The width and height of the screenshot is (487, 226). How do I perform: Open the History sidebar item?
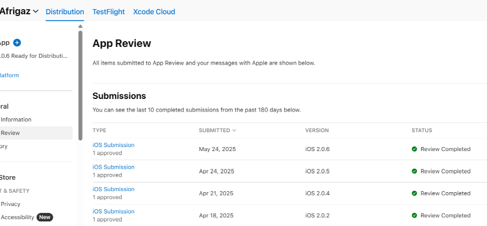[4, 146]
